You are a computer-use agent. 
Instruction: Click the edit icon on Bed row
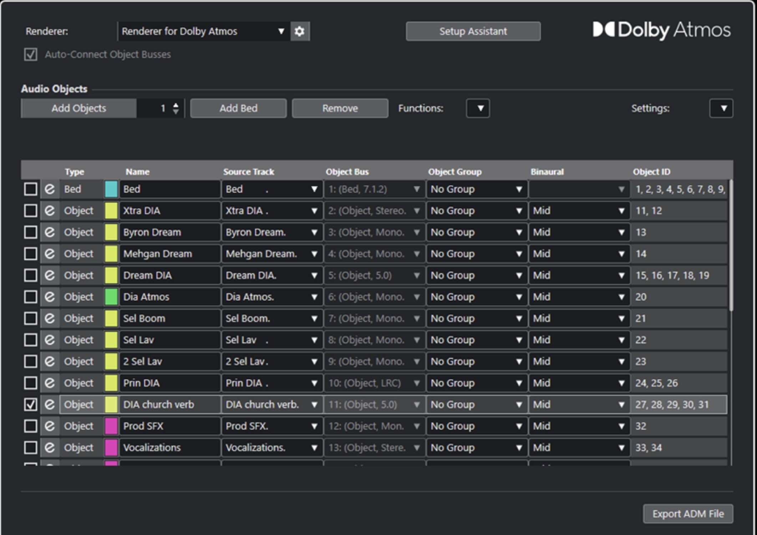pos(50,189)
